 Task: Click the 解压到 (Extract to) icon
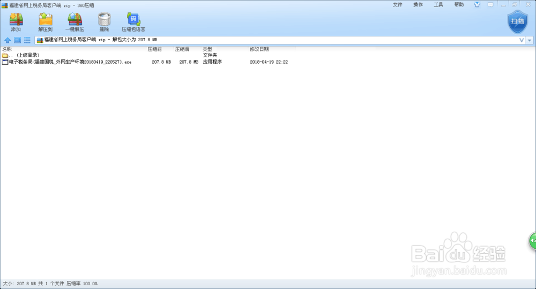point(46,19)
